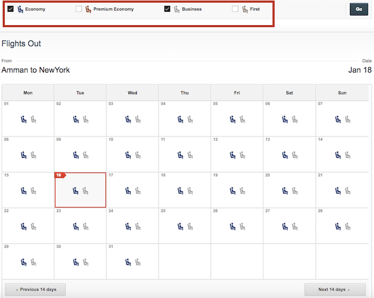Click the Business seat icon in filter bar
This screenshot has width=374, height=298.
click(177, 9)
